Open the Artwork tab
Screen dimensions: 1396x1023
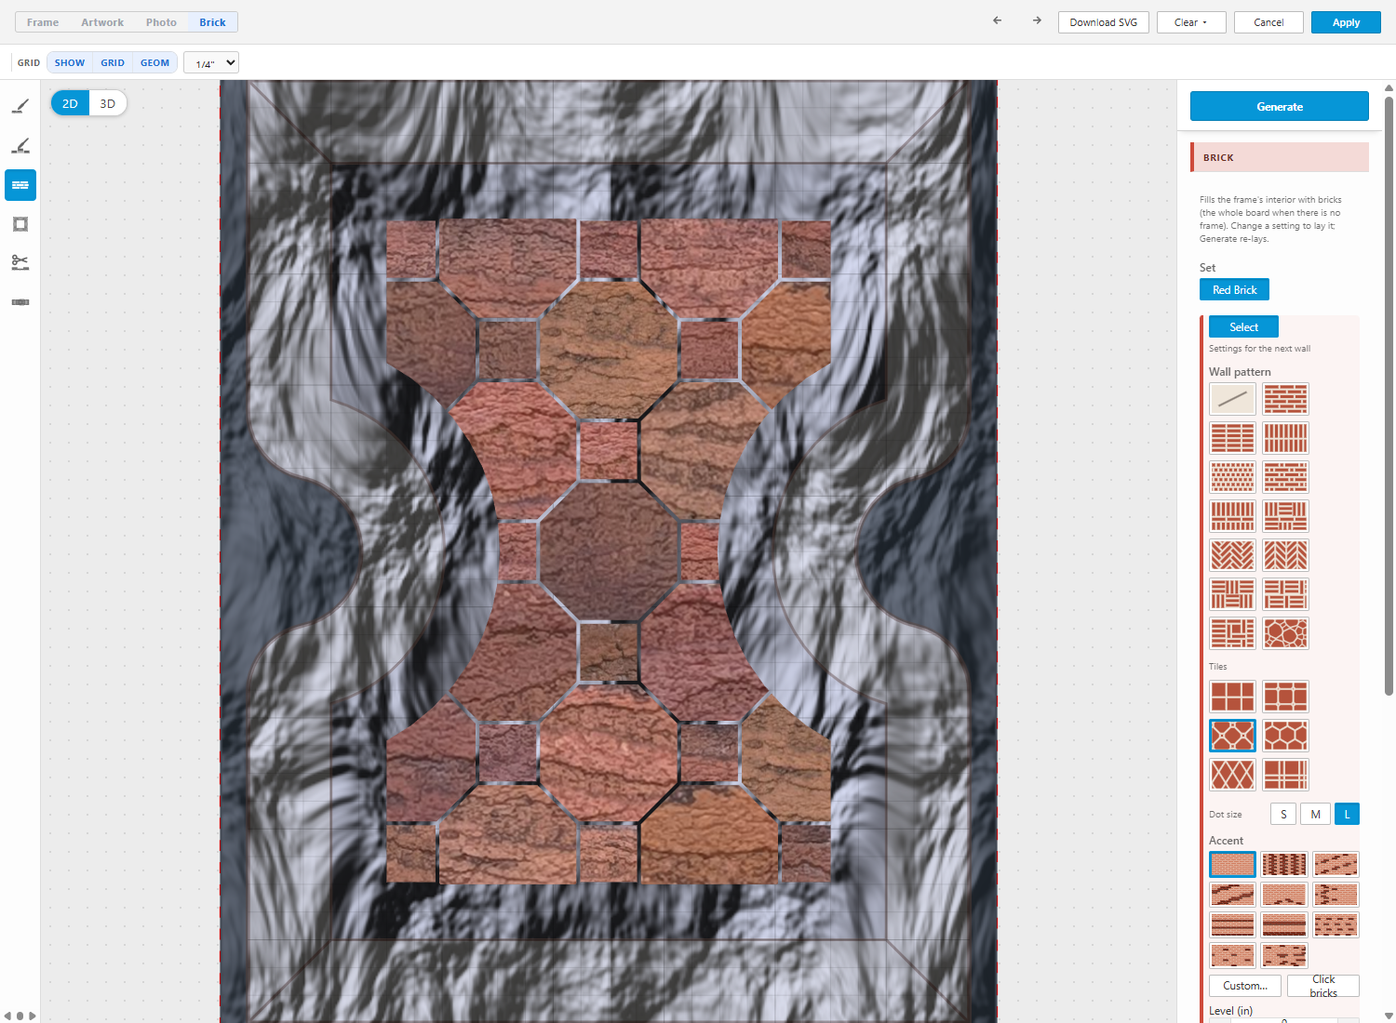[x=102, y=22]
